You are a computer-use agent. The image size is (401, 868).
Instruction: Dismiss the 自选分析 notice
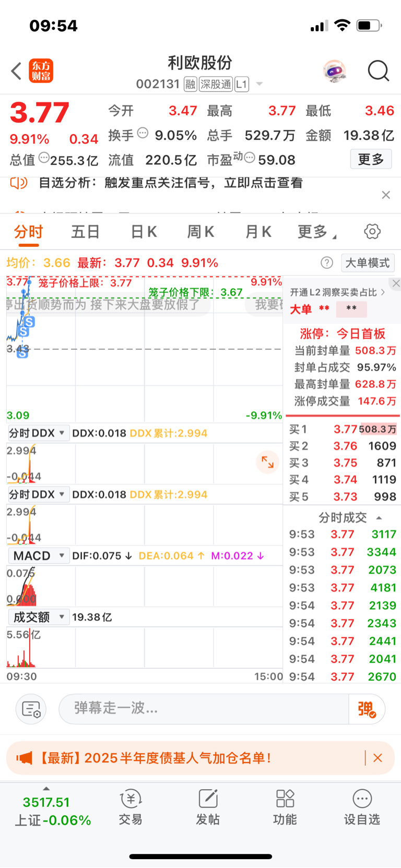[x=386, y=195]
